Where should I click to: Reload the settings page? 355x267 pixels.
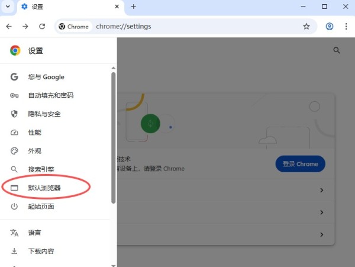[42, 27]
